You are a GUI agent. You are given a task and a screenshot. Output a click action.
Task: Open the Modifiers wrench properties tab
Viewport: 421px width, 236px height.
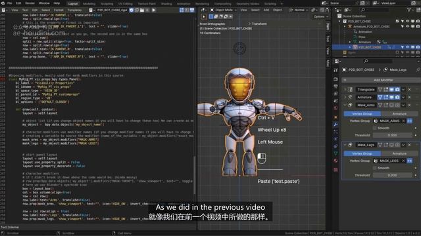(335, 125)
